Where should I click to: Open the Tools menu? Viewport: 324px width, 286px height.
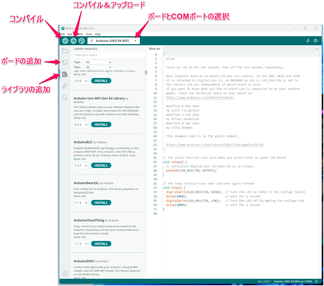pos(89,34)
